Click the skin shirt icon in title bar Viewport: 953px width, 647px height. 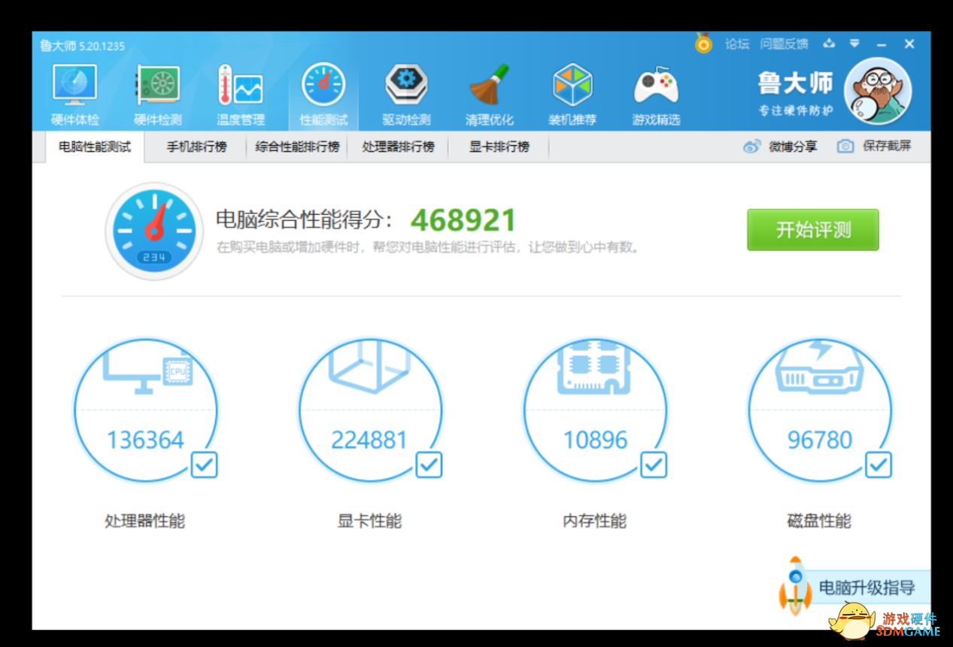[829, 44]
